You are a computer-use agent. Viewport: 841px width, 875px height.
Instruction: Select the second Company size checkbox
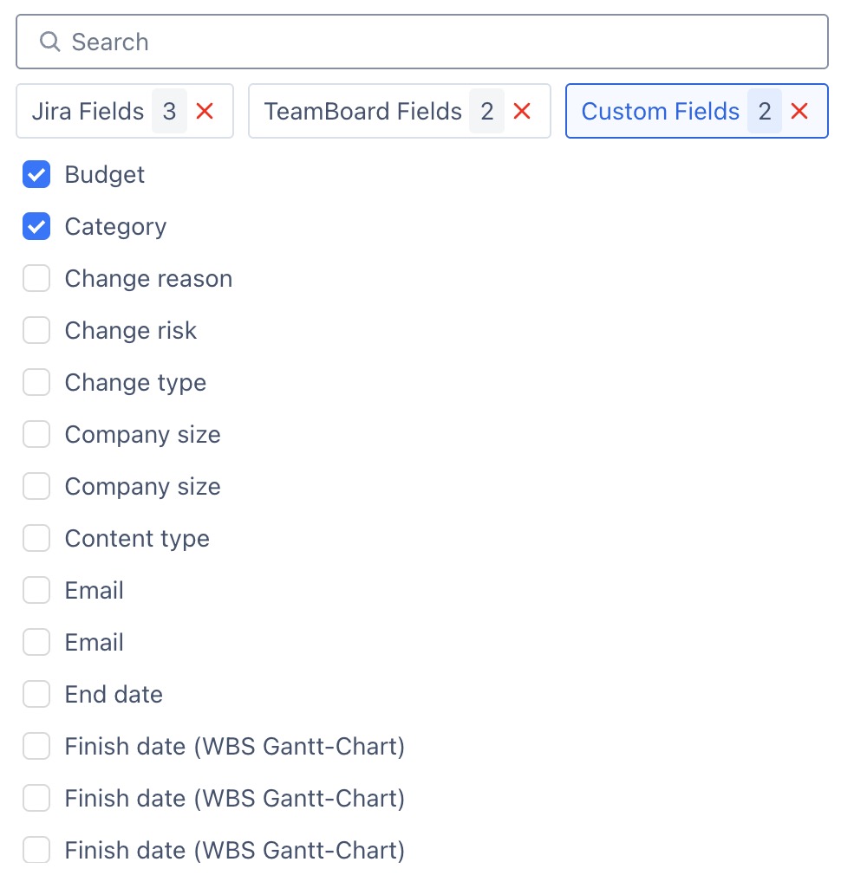click(x=36, y=487)
